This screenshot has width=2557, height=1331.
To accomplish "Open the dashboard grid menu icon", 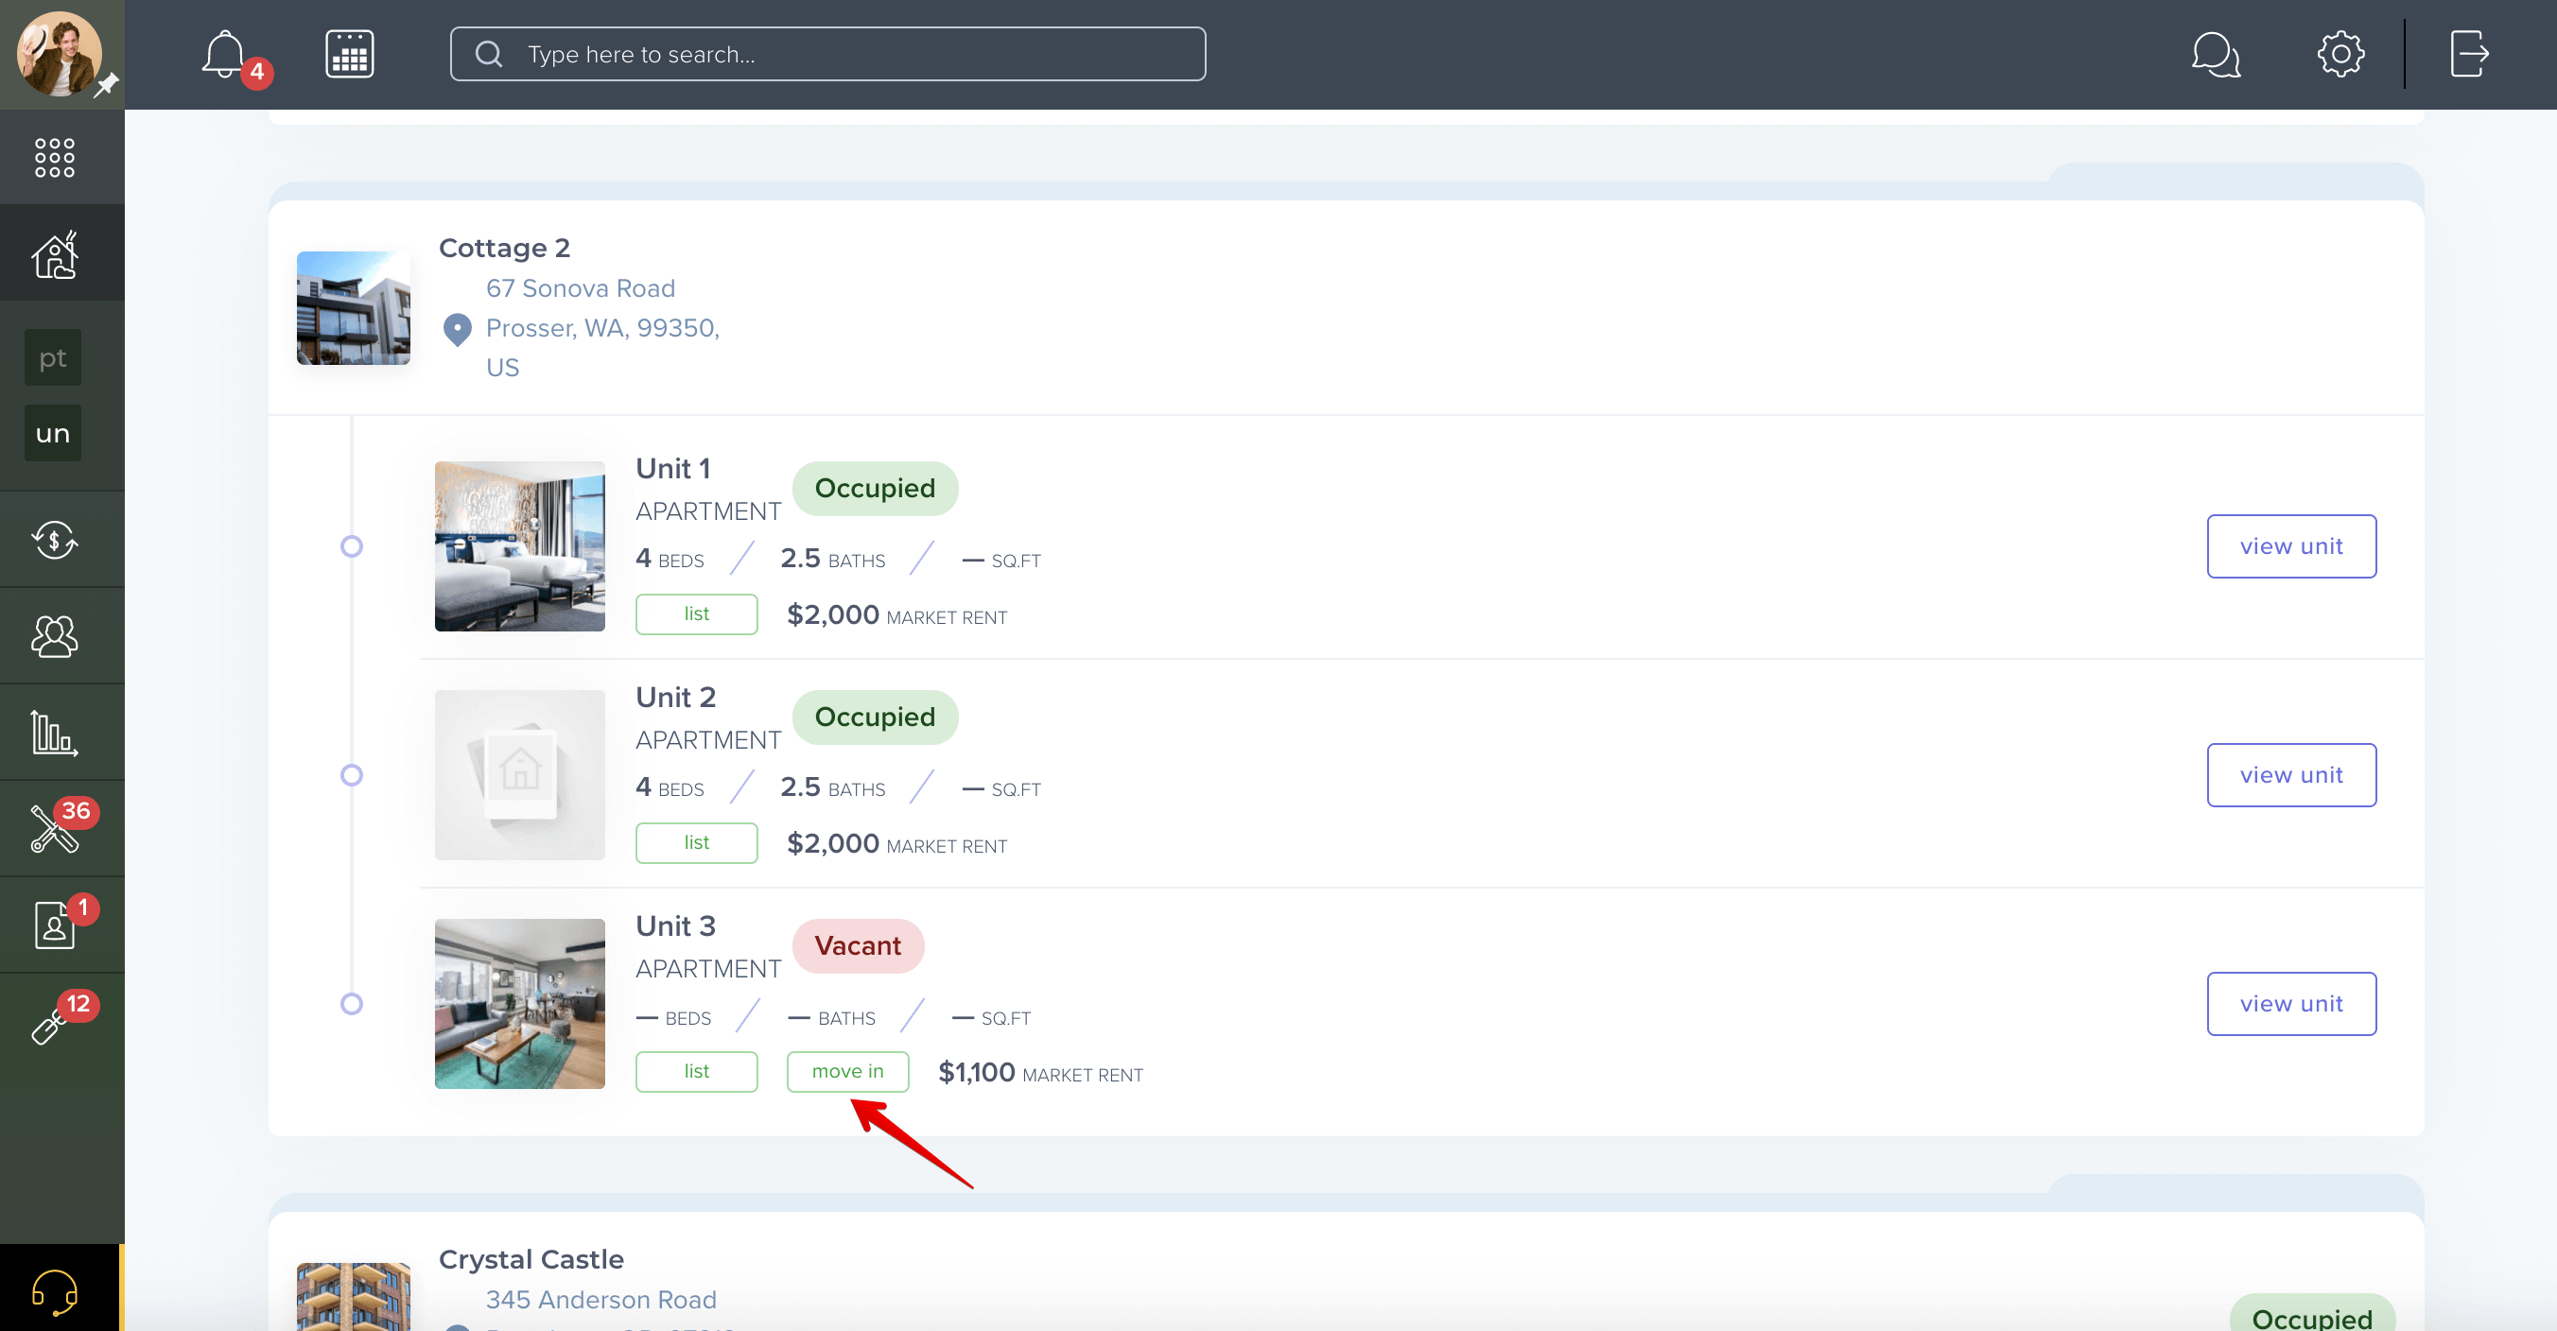I will coord(55,157).
